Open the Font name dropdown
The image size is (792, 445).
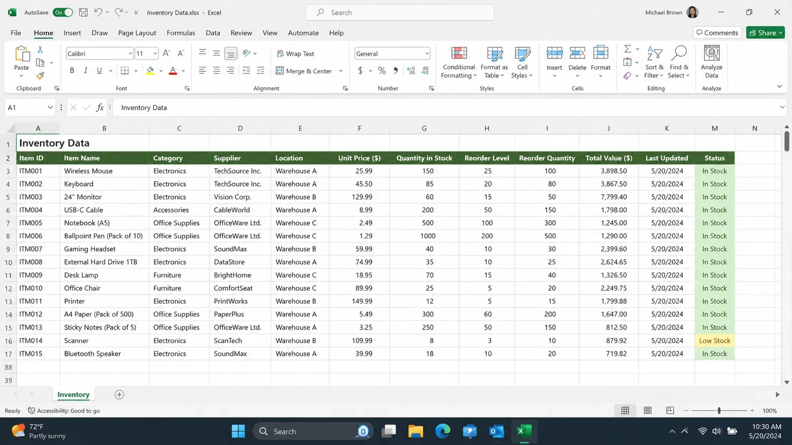130,53
